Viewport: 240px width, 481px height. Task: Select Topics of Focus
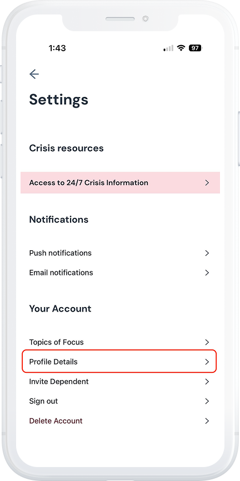coord(120,342)
